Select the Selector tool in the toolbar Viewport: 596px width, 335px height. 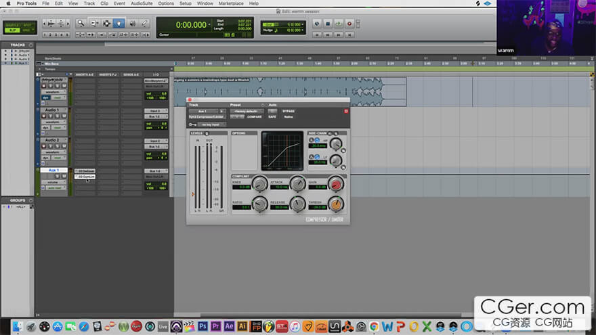[106, 24]
